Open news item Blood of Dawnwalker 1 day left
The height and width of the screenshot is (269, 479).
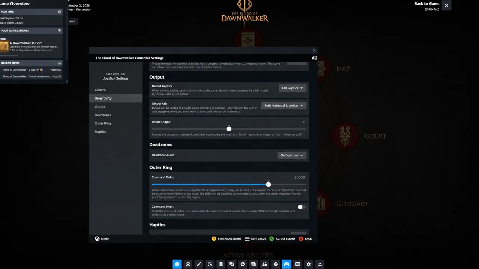coord(32,70)
